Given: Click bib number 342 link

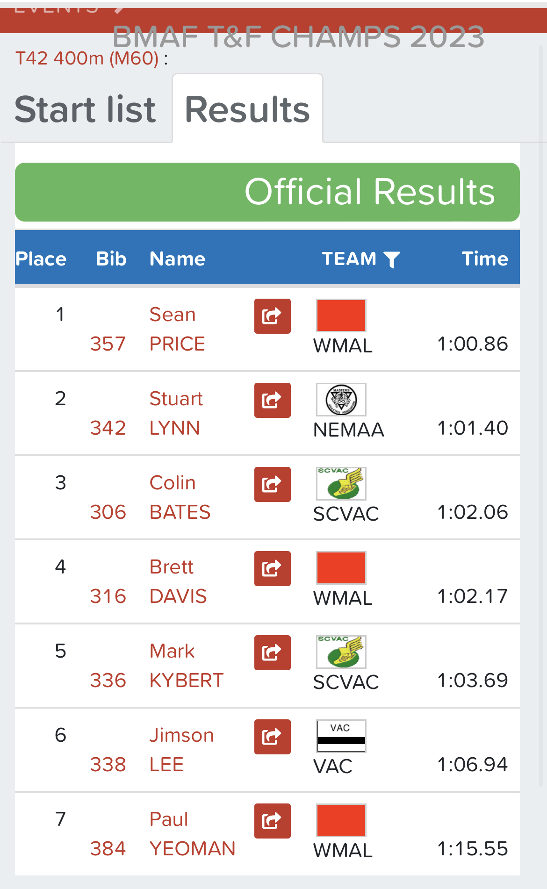Looking at the screenshot, I should pos(108,428).
